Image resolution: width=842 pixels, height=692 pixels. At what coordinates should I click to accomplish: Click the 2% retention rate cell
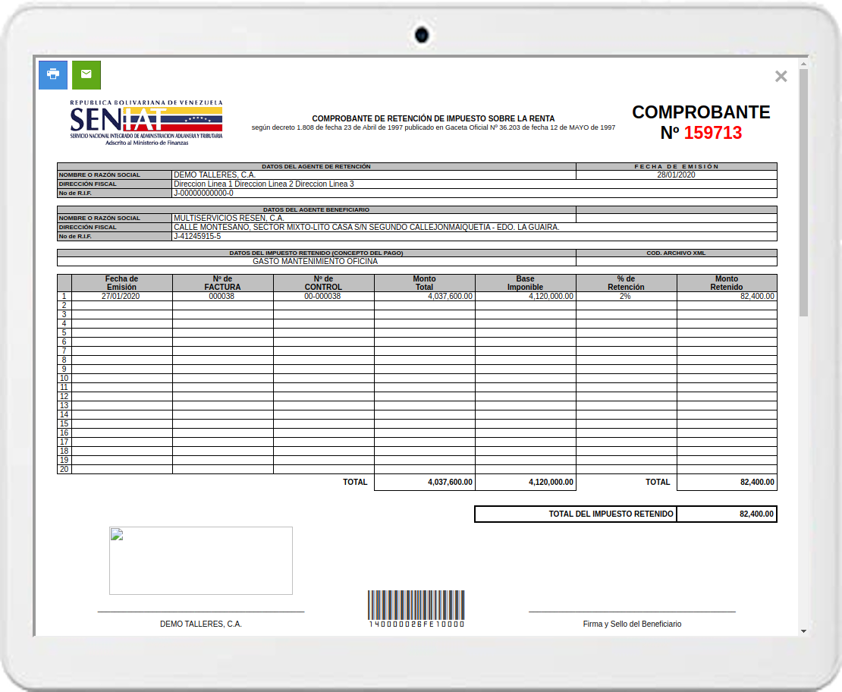point(626,296)
